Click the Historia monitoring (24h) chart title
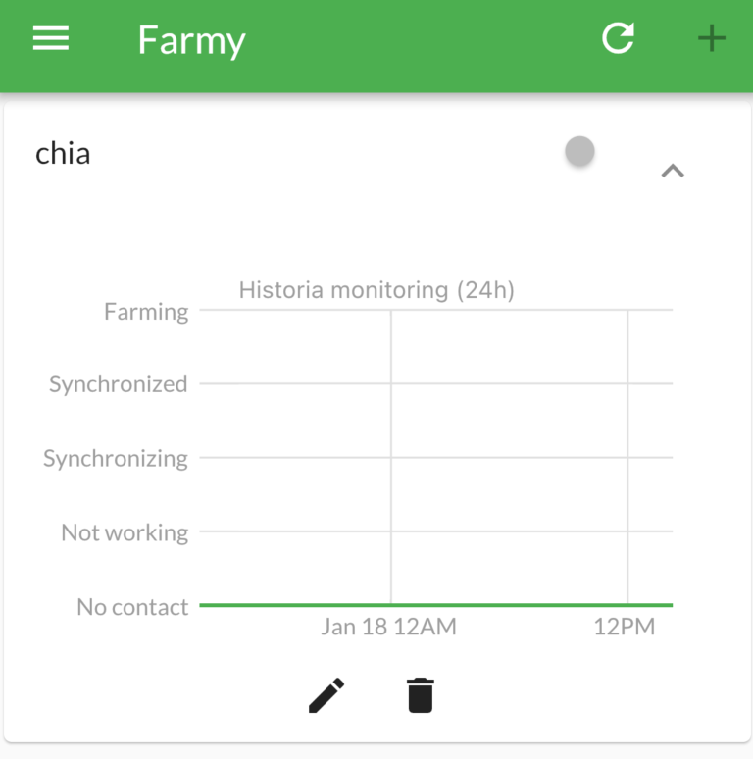 click(376, 290)
